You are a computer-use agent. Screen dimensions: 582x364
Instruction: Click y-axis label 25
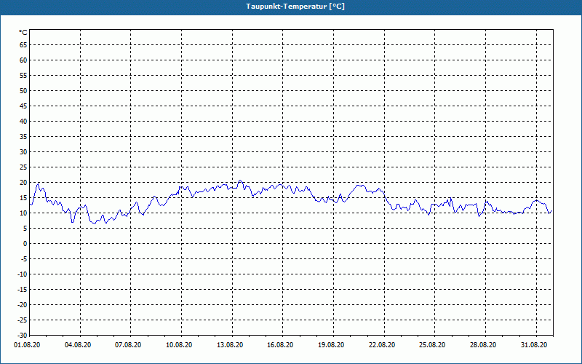tap(23, 167)
